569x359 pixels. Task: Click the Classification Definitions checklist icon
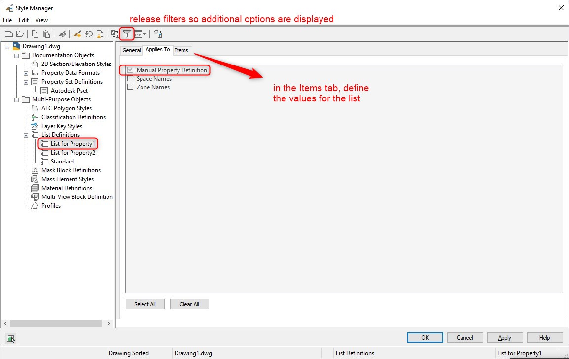point(35,117)
